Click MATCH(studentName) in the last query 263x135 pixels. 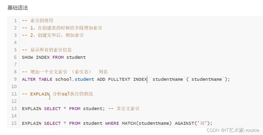[147, 123]
